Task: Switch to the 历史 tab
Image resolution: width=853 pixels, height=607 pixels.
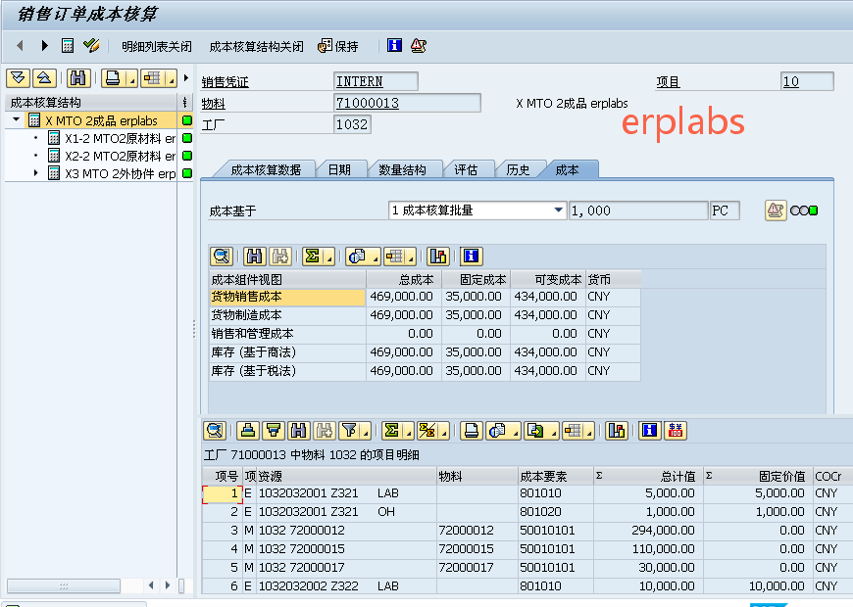Action: pyautogui.click(x=518, y=170)
